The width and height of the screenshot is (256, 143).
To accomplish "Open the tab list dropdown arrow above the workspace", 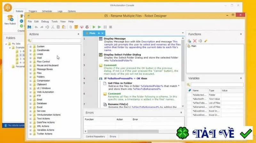I will [183, 33].
